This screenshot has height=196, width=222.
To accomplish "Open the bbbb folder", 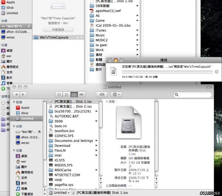I will (x=59, y=121).
